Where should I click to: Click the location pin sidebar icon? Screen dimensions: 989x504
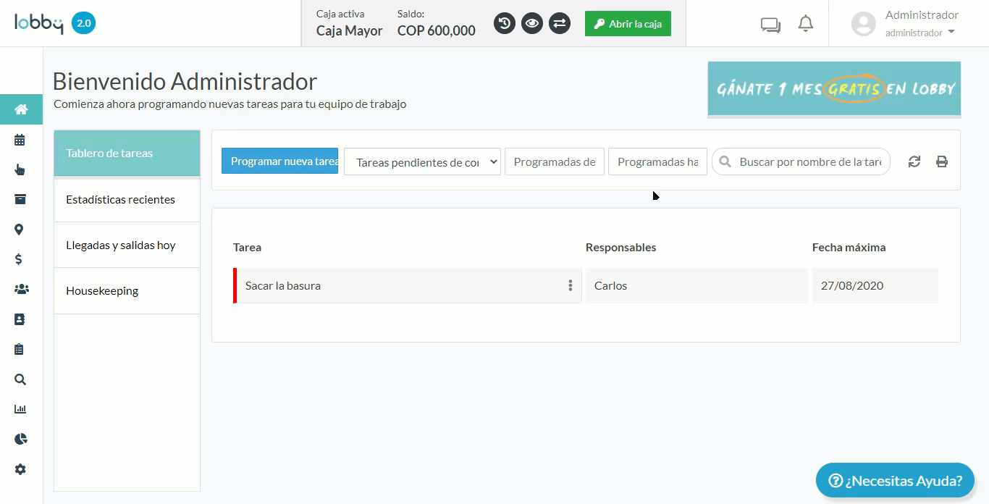tap(19, 230)
